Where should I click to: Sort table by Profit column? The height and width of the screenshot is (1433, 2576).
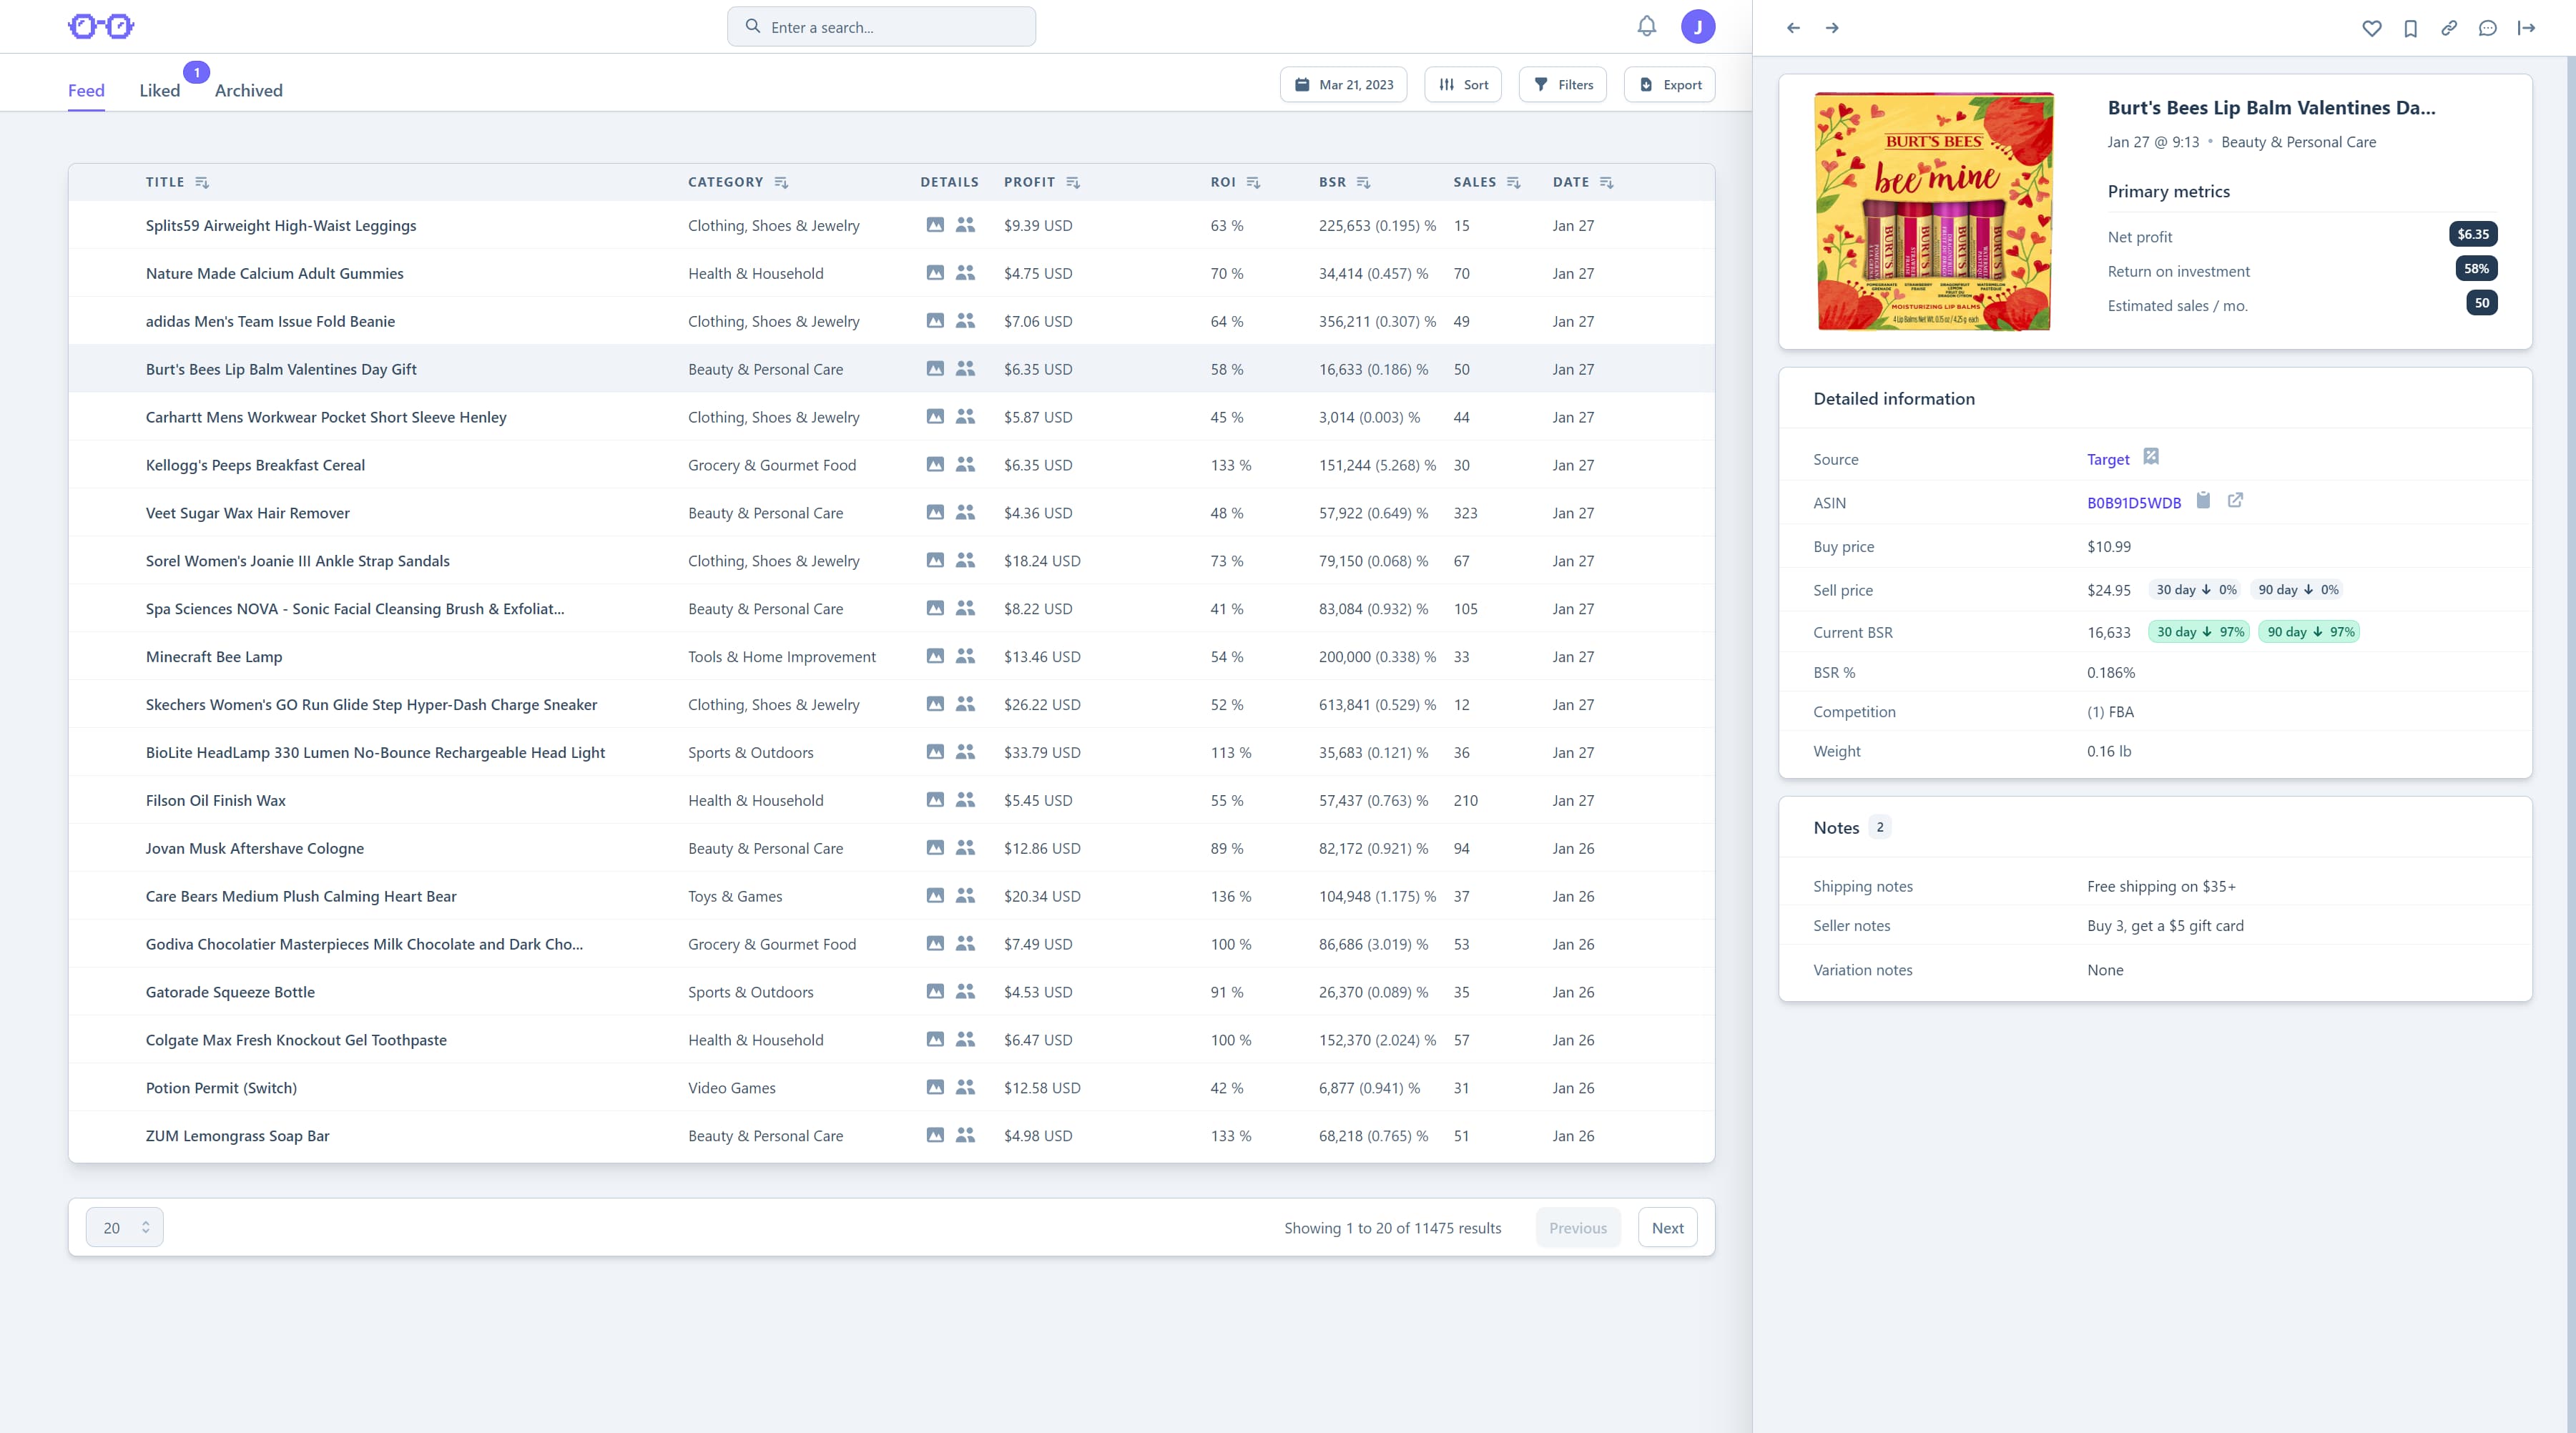click(1073, 182)
